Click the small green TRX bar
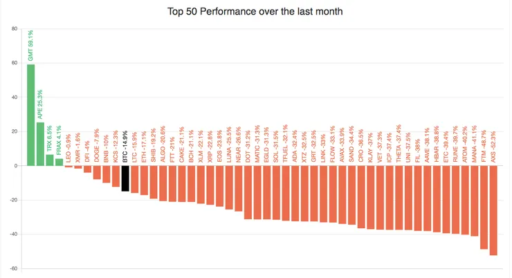This screenshot has height=278, width=512. pyautogui.click(x=49, y=160)
